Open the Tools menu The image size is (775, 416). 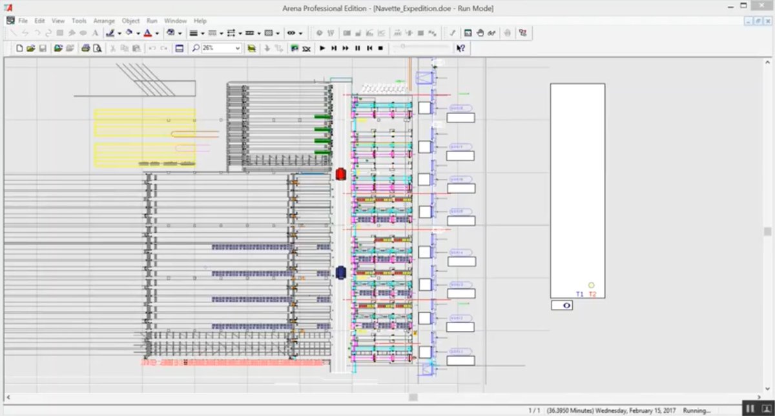pos(79,21)
